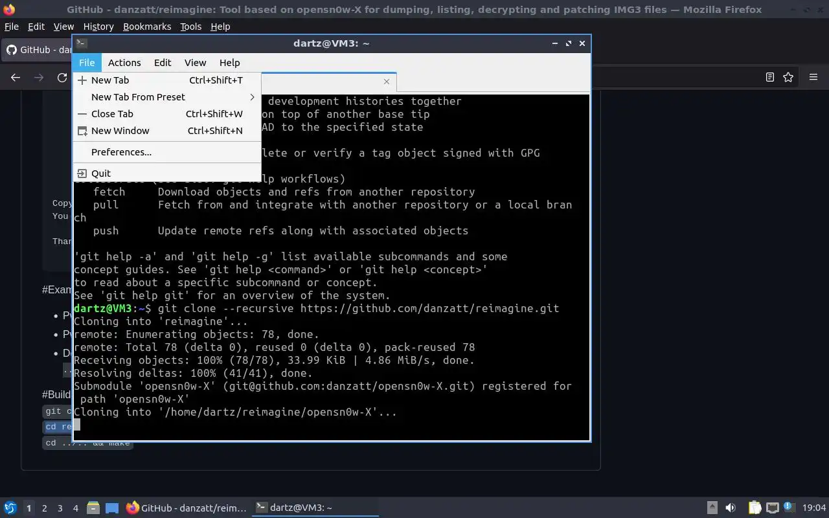
Task: Open the file manager icon in taskbar
Action: click(93, 508)
